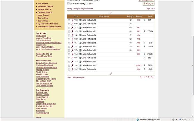
Task: Go to Category Search in sidebar
Action: (x=45, y=12)
